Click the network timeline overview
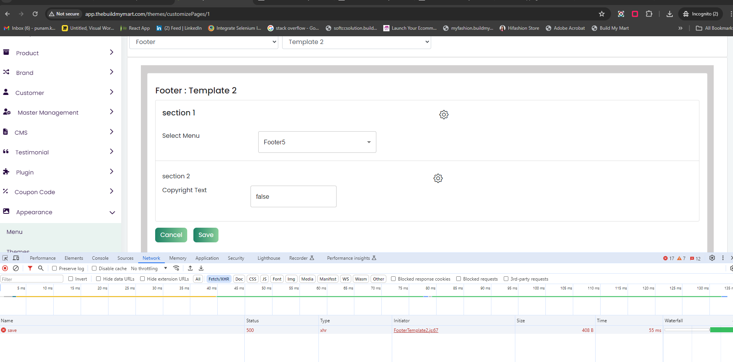Screen dimensions: 733x362 click(366, 300)
